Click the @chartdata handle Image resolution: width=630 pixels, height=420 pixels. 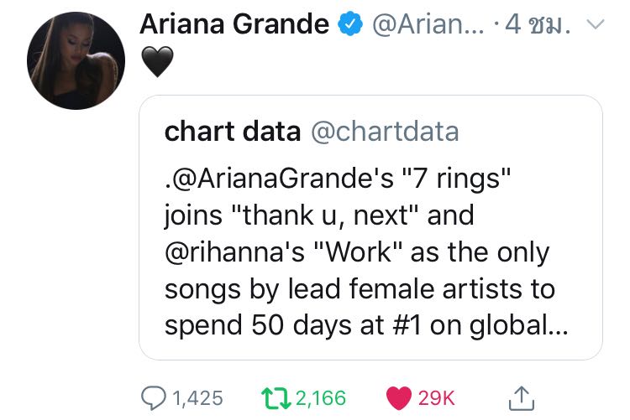point(385,131)
